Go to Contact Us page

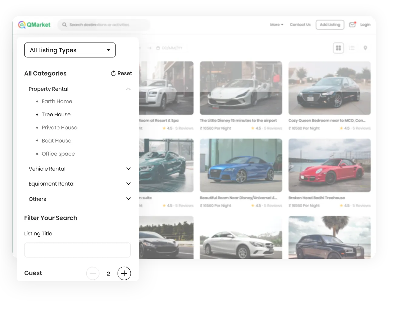tap(300, 25)
